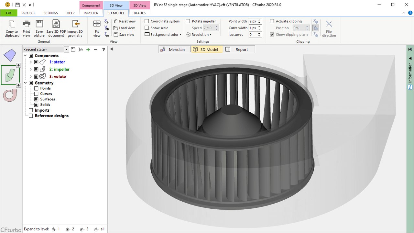The height and width of the screenshot is (233, 414).
Task: Fit the view to the model
Action: [x=97, y=28]
